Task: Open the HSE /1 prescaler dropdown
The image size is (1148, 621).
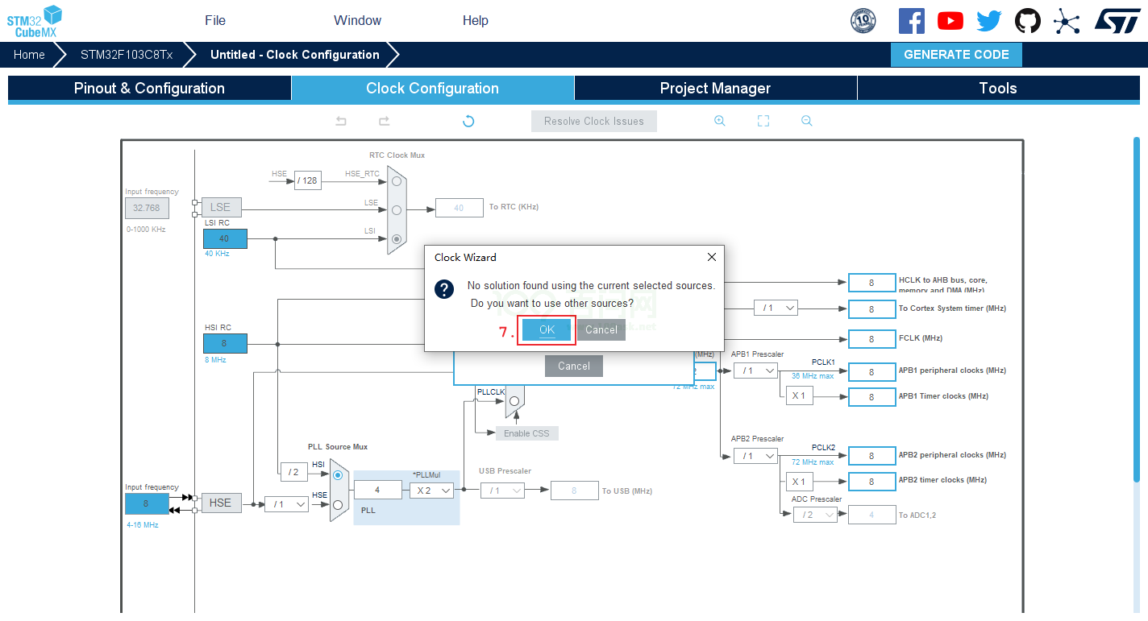Action: [x=286, y=504]
